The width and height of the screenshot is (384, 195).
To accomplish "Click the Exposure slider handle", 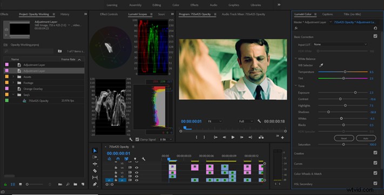I will point(355,92).
